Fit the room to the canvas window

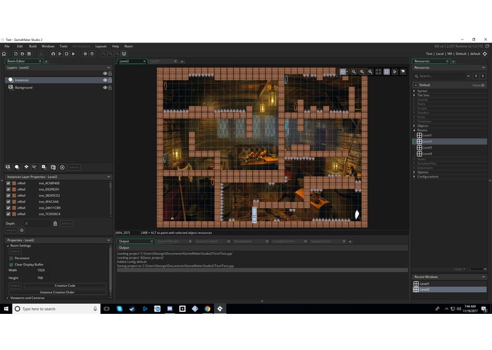pos(379,72)
